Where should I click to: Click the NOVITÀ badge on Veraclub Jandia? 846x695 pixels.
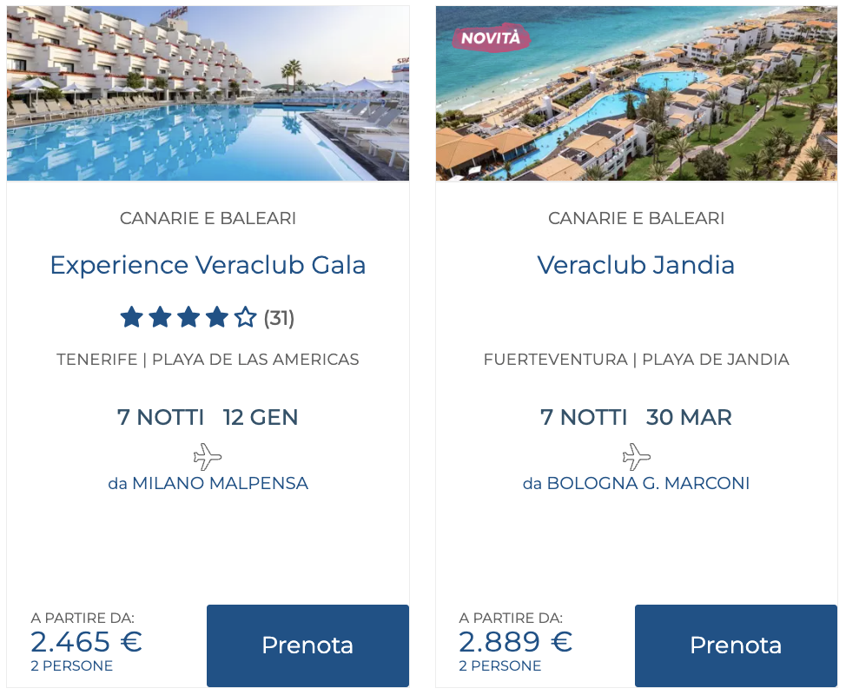pos(491,38)
